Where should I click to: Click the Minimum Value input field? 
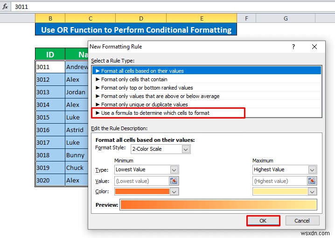141,181
